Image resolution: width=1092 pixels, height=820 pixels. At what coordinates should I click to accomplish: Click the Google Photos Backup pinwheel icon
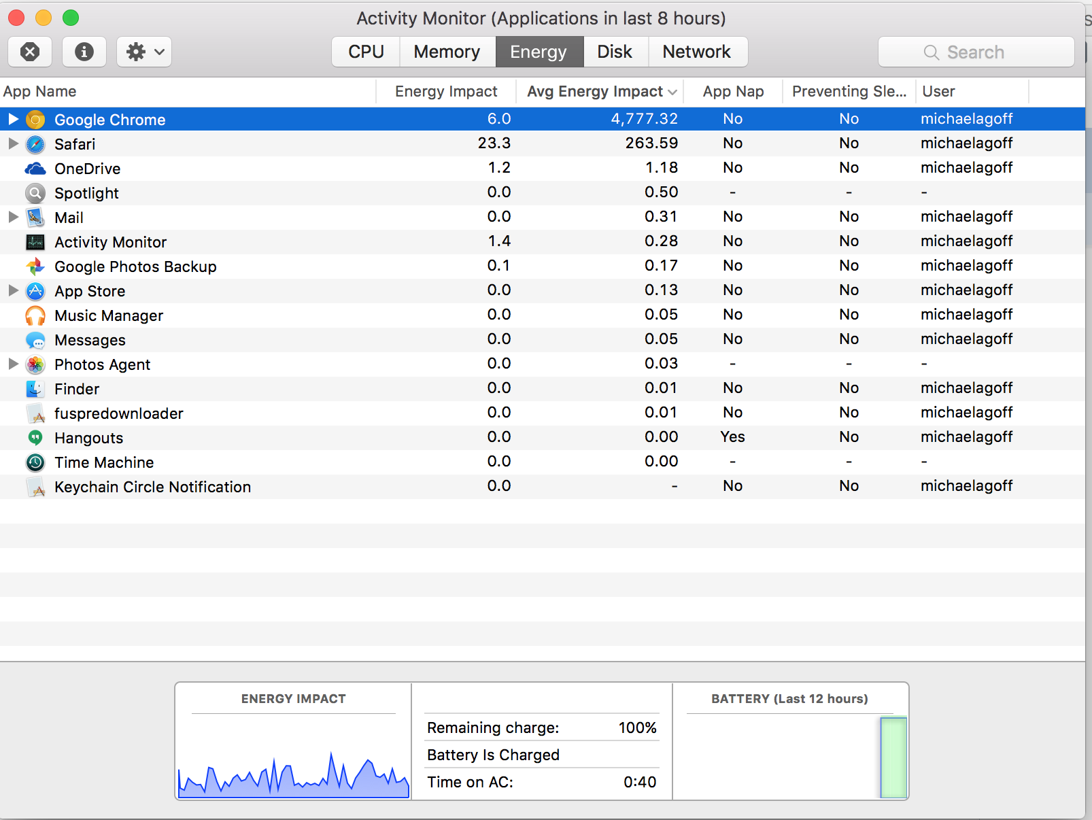(x=35, y=267)
